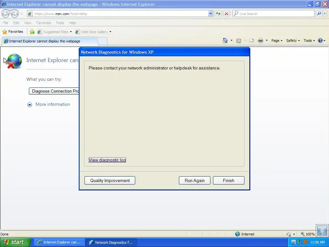Viewport: 329px width, 247px height.
Task: Click Protected Mode status icon in status bar
Action: [289, 234]
